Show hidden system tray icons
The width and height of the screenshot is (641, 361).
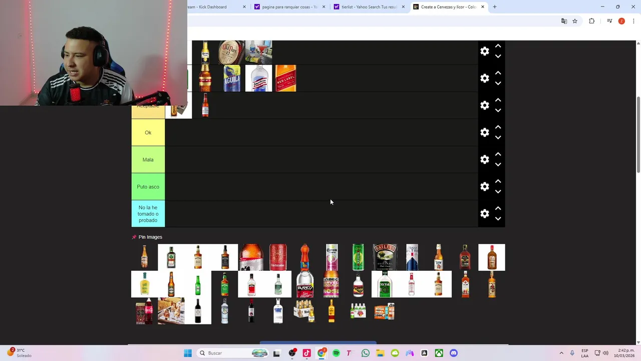click(x=561, y=353)
